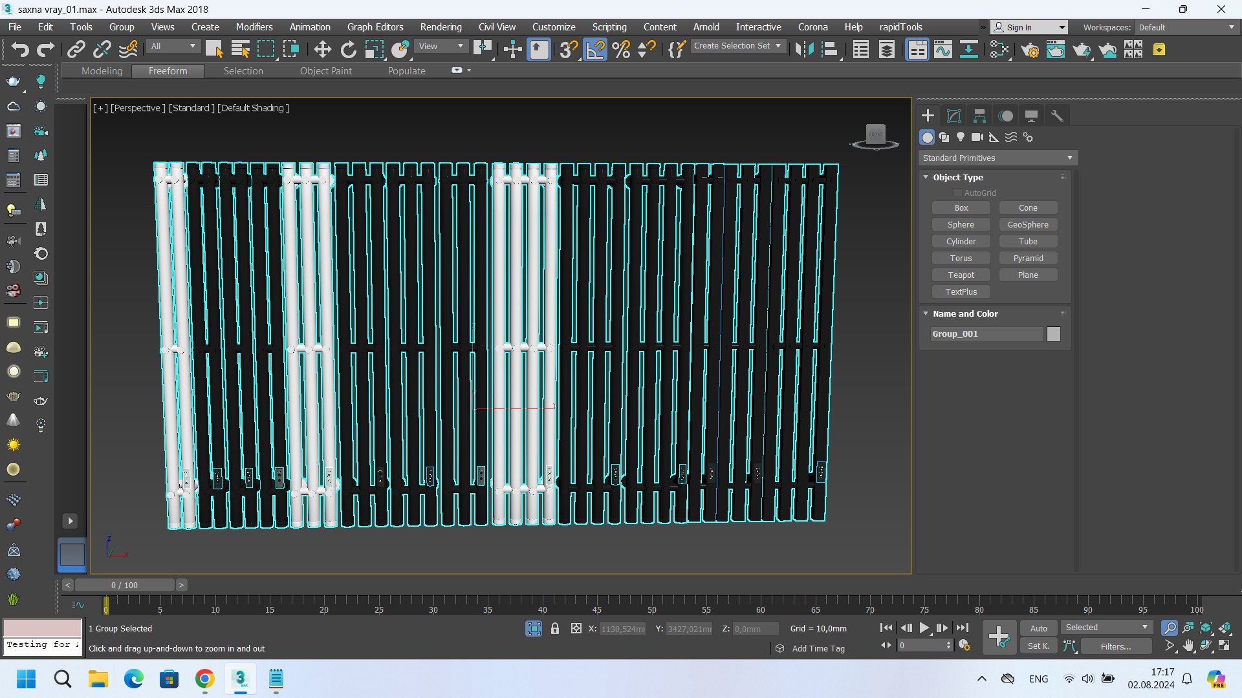This screenshot has width=1242, height=698.
Task: Toggle Percent Snap in the main toolbar
Action: pos(621,50)
